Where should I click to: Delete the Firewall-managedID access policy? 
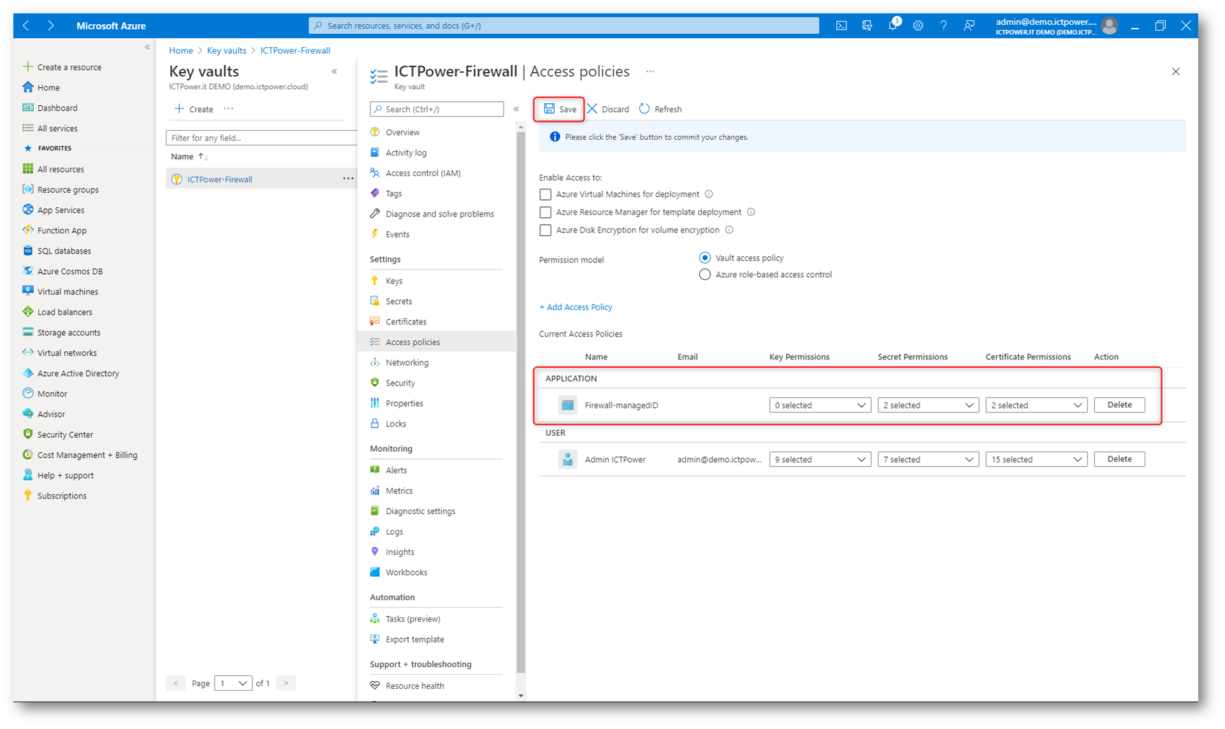point(1119,405)
